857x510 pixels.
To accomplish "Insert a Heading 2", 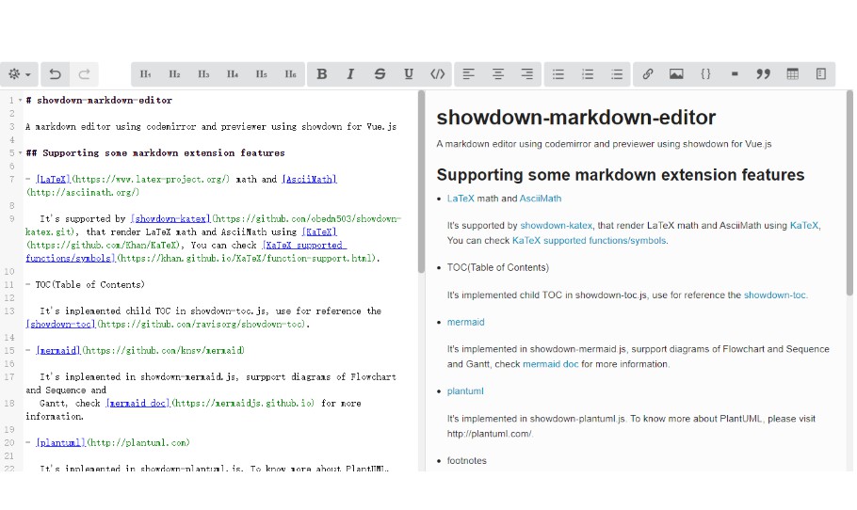I will tap(174, 74).
